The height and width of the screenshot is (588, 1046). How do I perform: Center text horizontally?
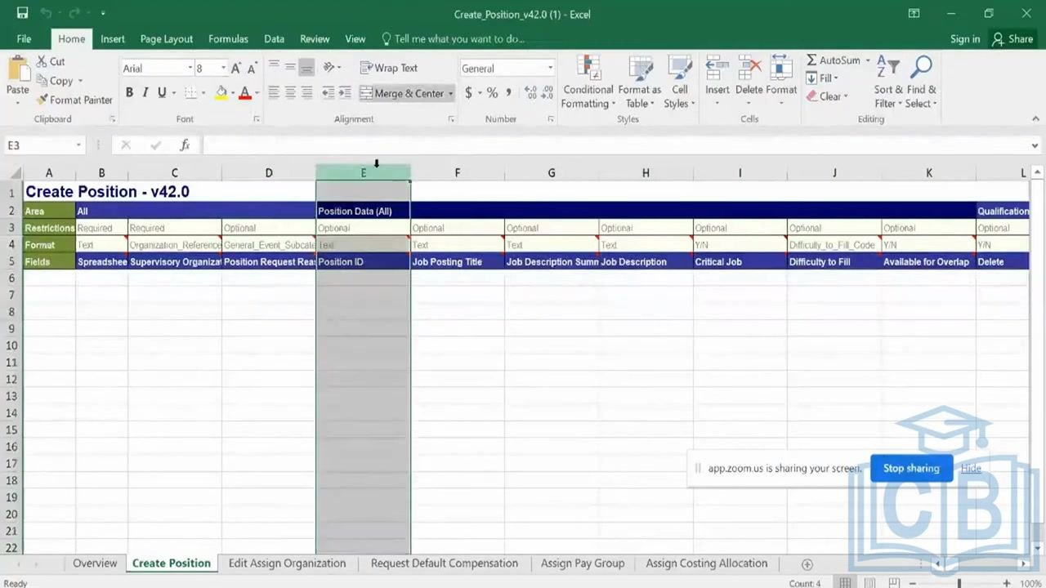(x=290, y=93)
